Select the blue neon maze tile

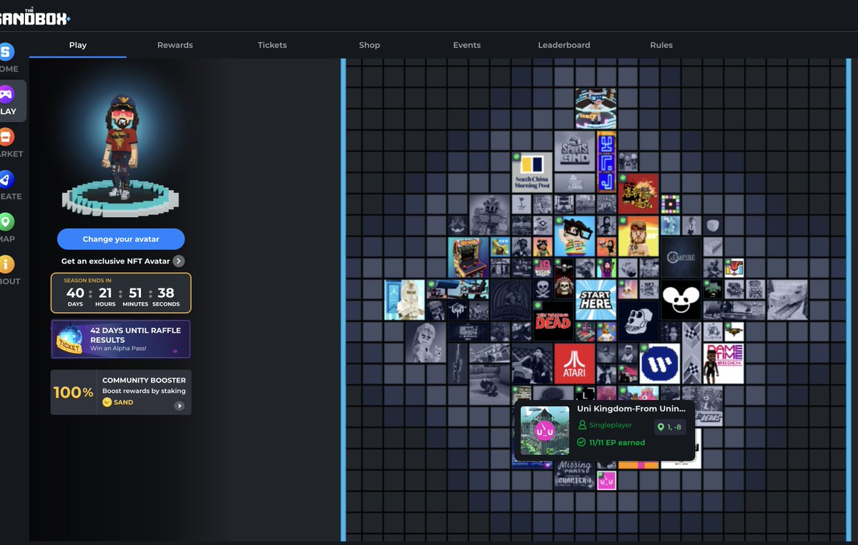pos(606,161)
